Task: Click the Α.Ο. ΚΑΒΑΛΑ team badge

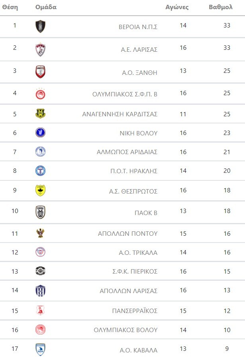Action: click(x=40, y=350)
